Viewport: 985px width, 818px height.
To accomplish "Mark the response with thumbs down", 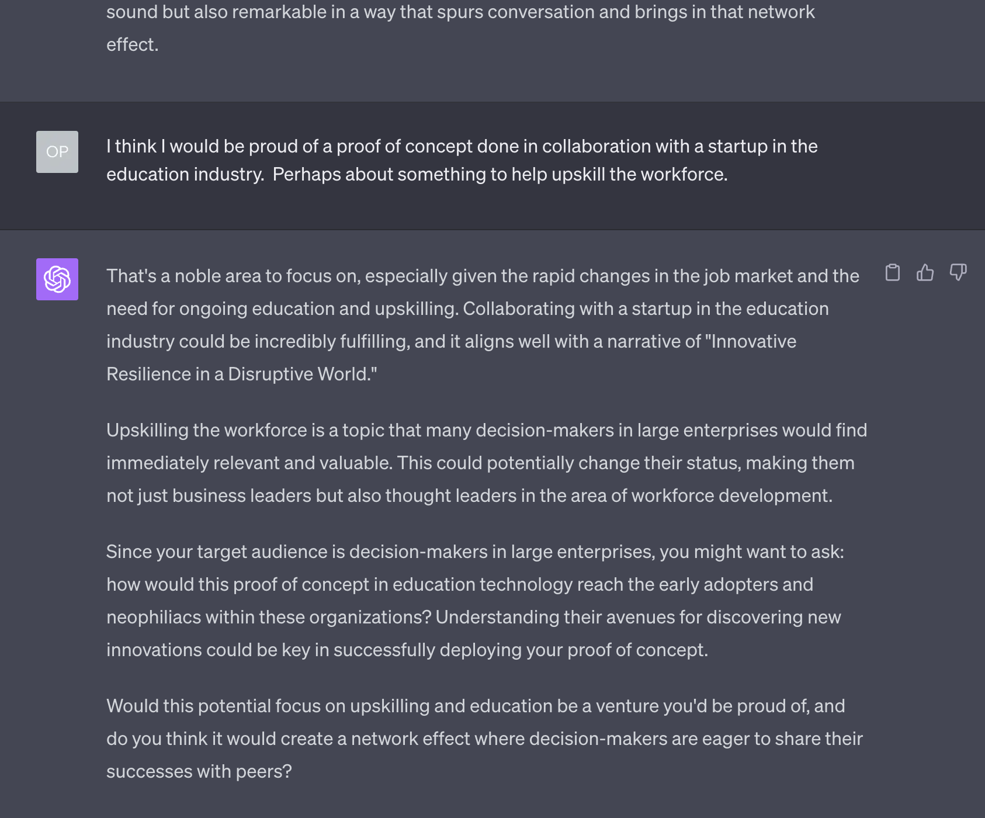I will pyautogui.click(x=958, y=272).
